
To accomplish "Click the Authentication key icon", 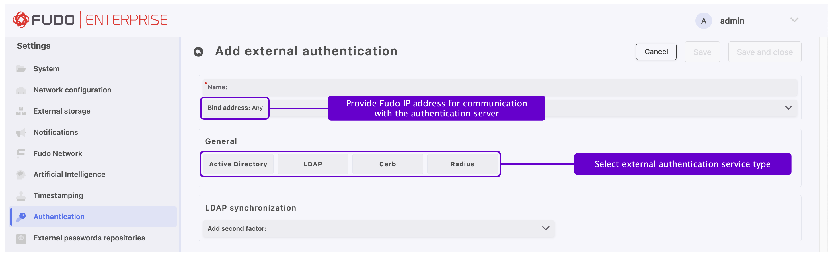I will click(21, 216).
